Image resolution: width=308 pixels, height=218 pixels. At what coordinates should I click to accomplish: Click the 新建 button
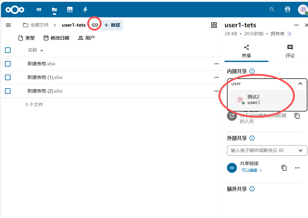pos(112,25)
